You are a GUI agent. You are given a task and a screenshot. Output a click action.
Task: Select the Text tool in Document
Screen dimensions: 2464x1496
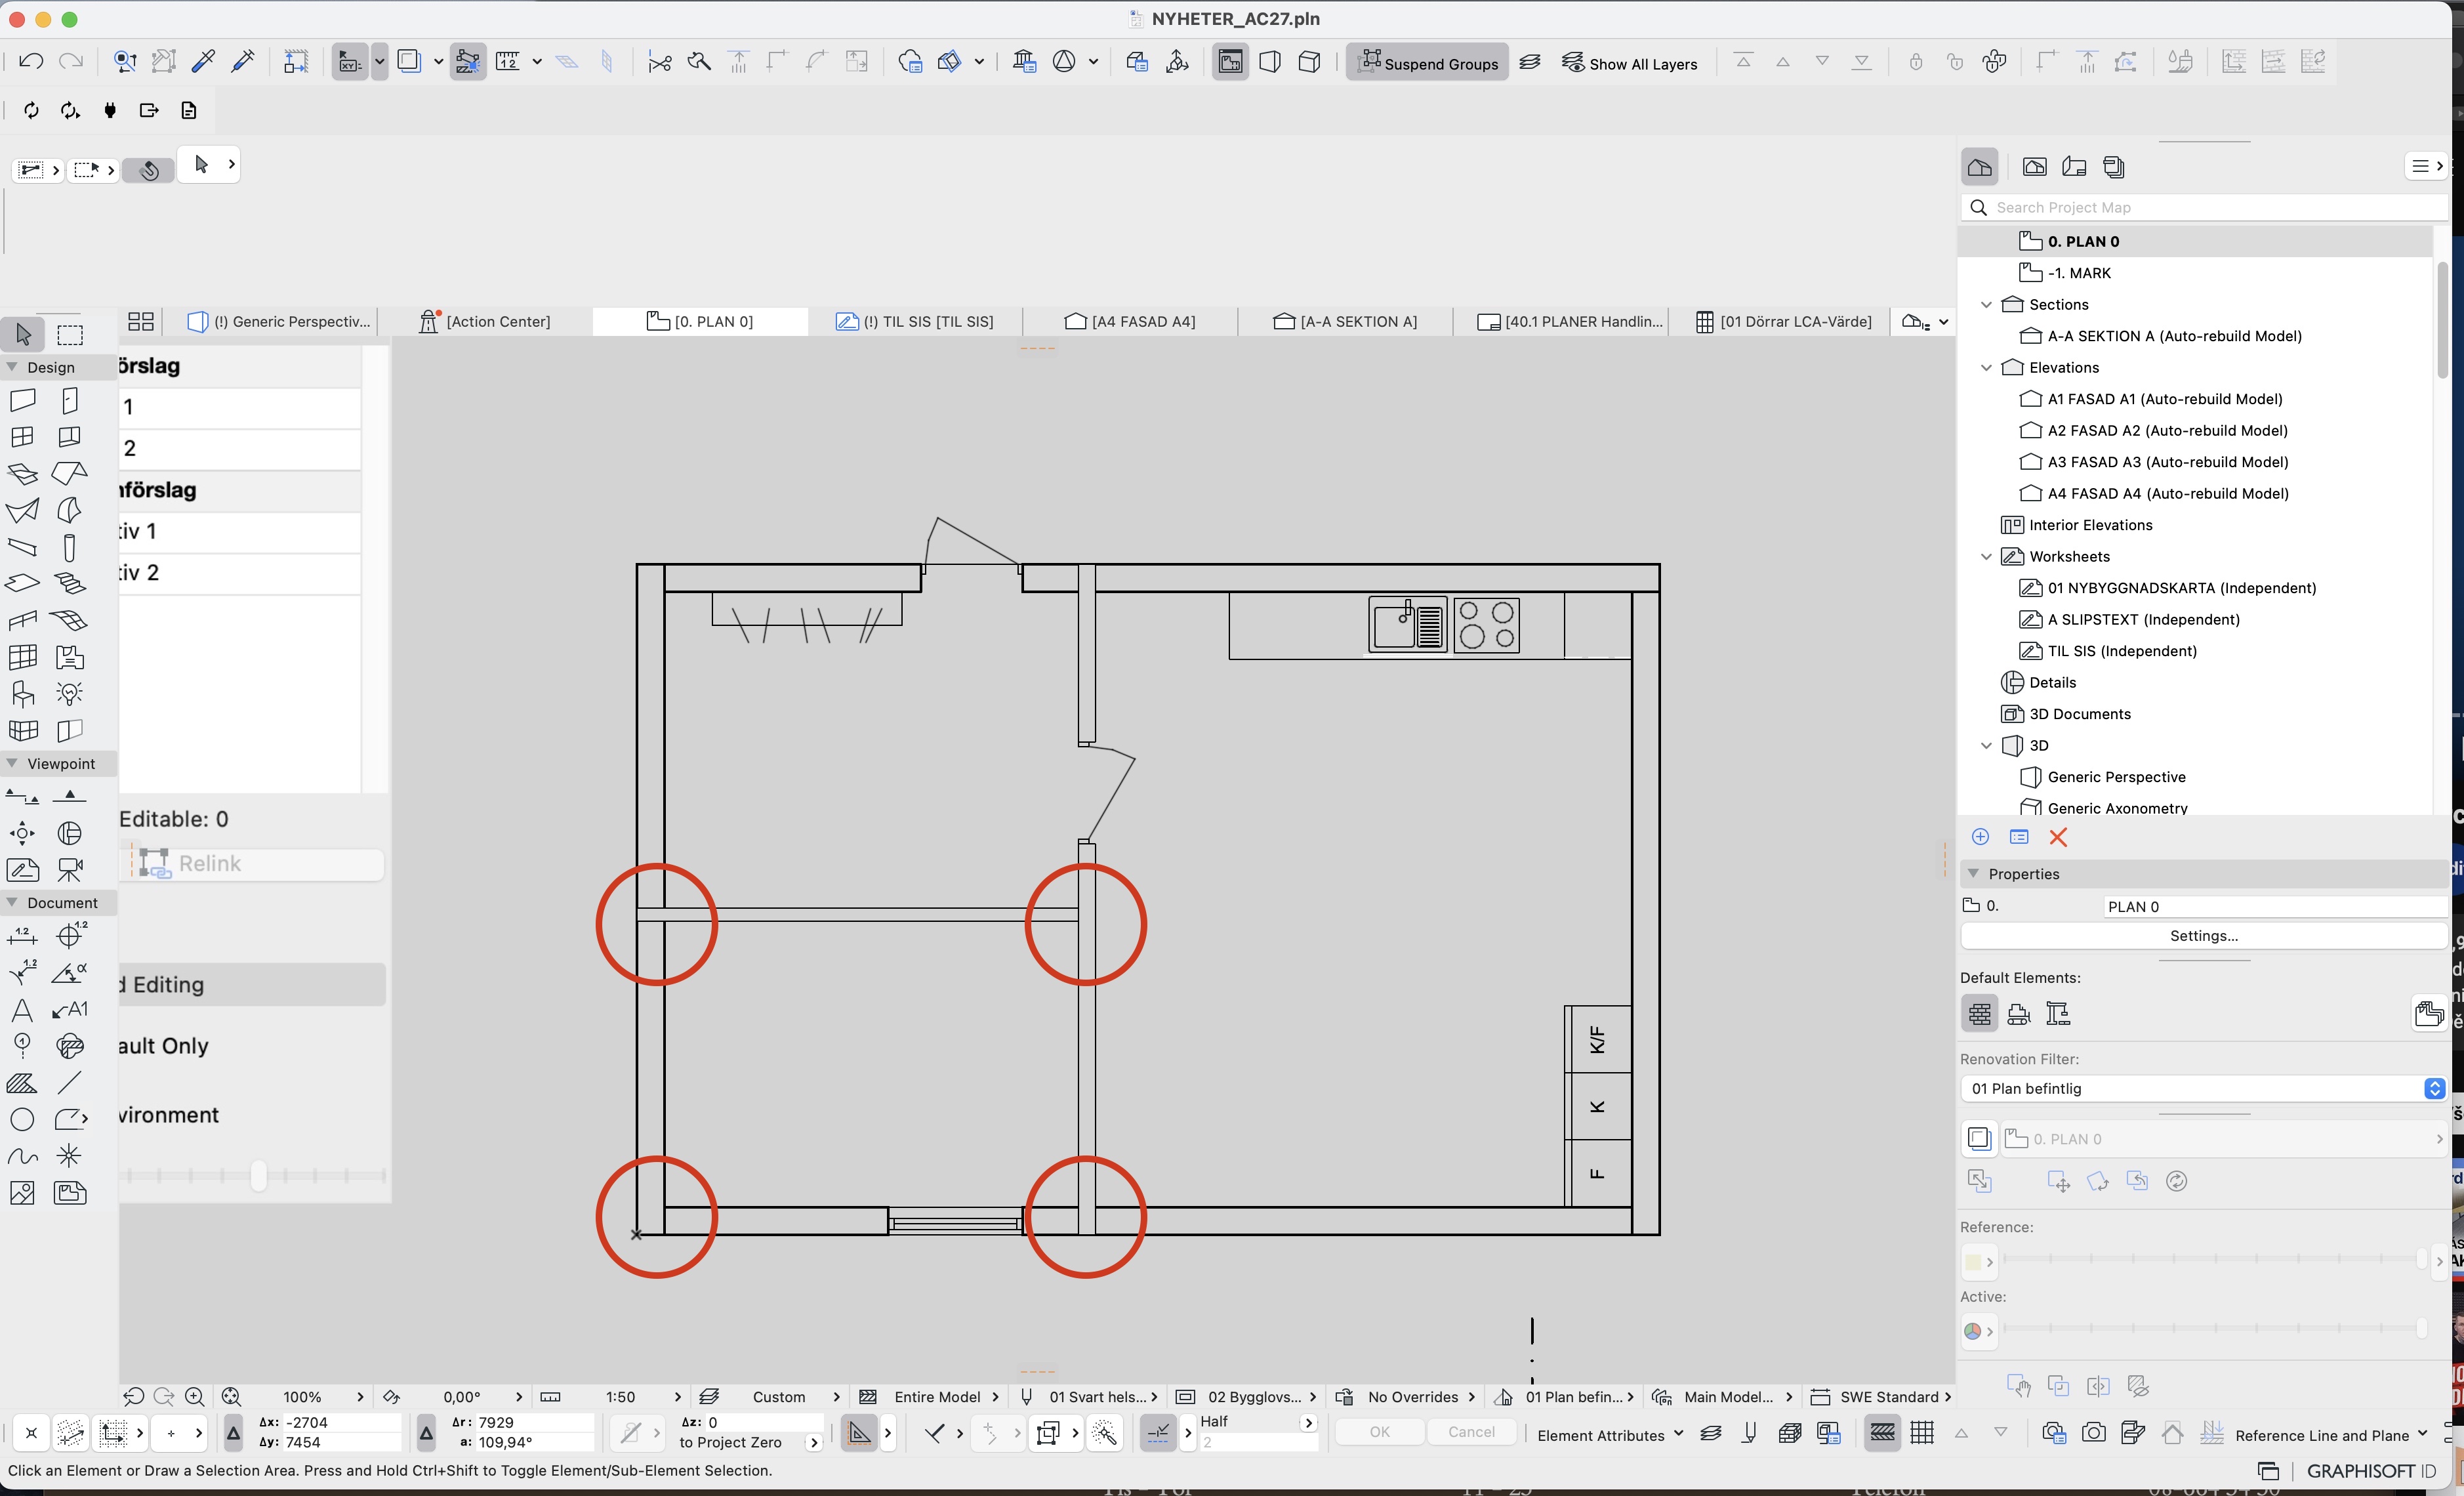click(22, 1009)
